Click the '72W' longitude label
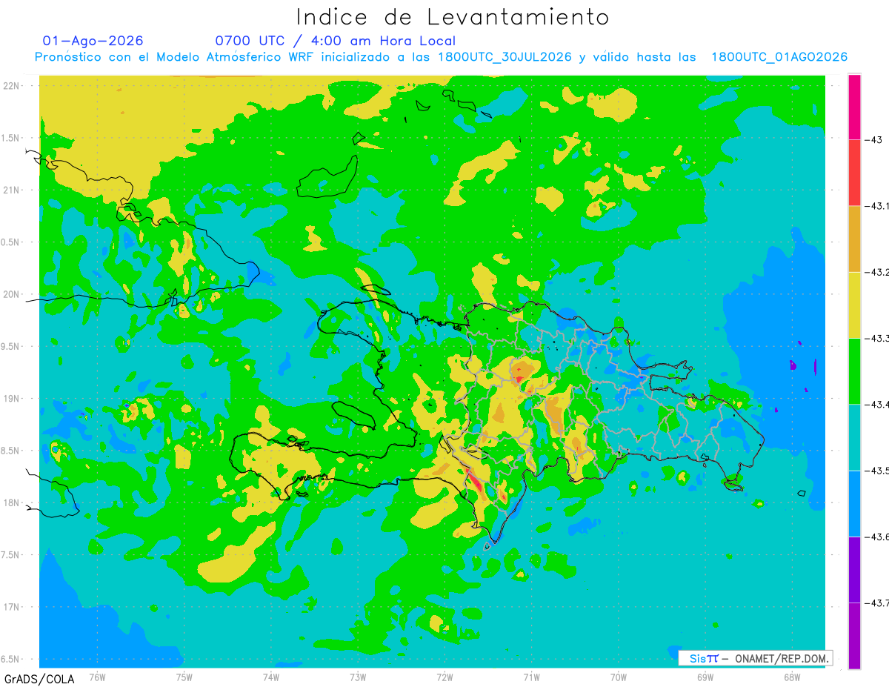Screen dimensions: 889x687 point(444,677)
